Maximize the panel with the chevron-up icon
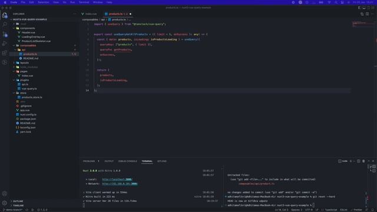The width and height of the screenshot is (377, 212). (x=369, y=161)
